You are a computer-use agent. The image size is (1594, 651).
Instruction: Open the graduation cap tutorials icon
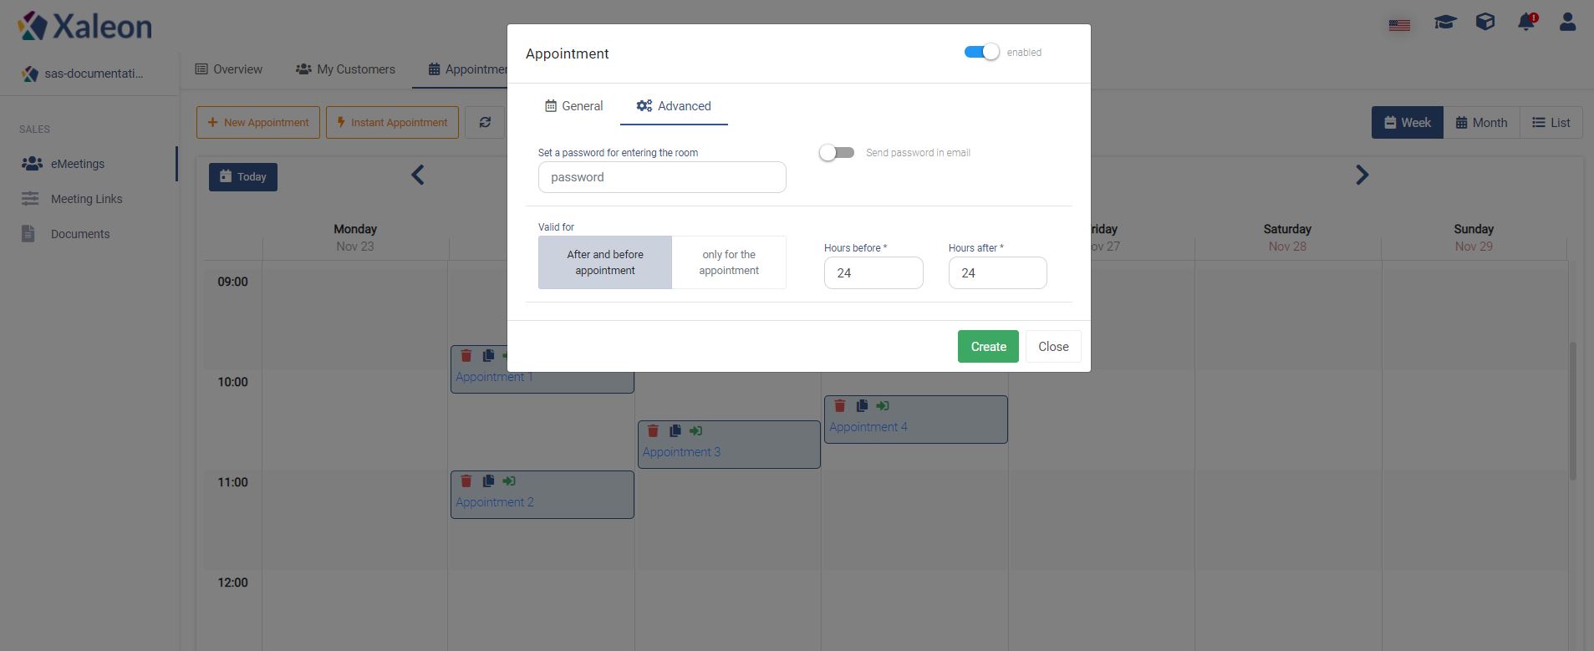click(x=1445, y=22)
